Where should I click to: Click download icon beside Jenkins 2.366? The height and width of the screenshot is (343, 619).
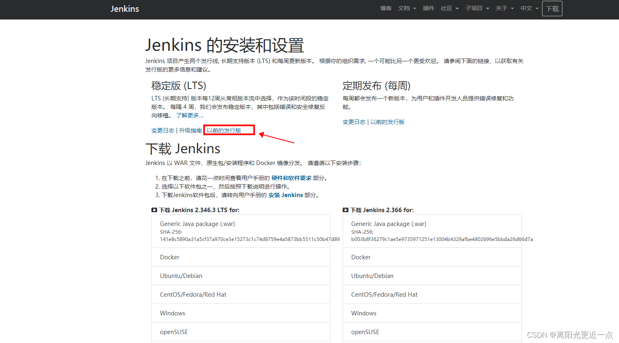346,210
